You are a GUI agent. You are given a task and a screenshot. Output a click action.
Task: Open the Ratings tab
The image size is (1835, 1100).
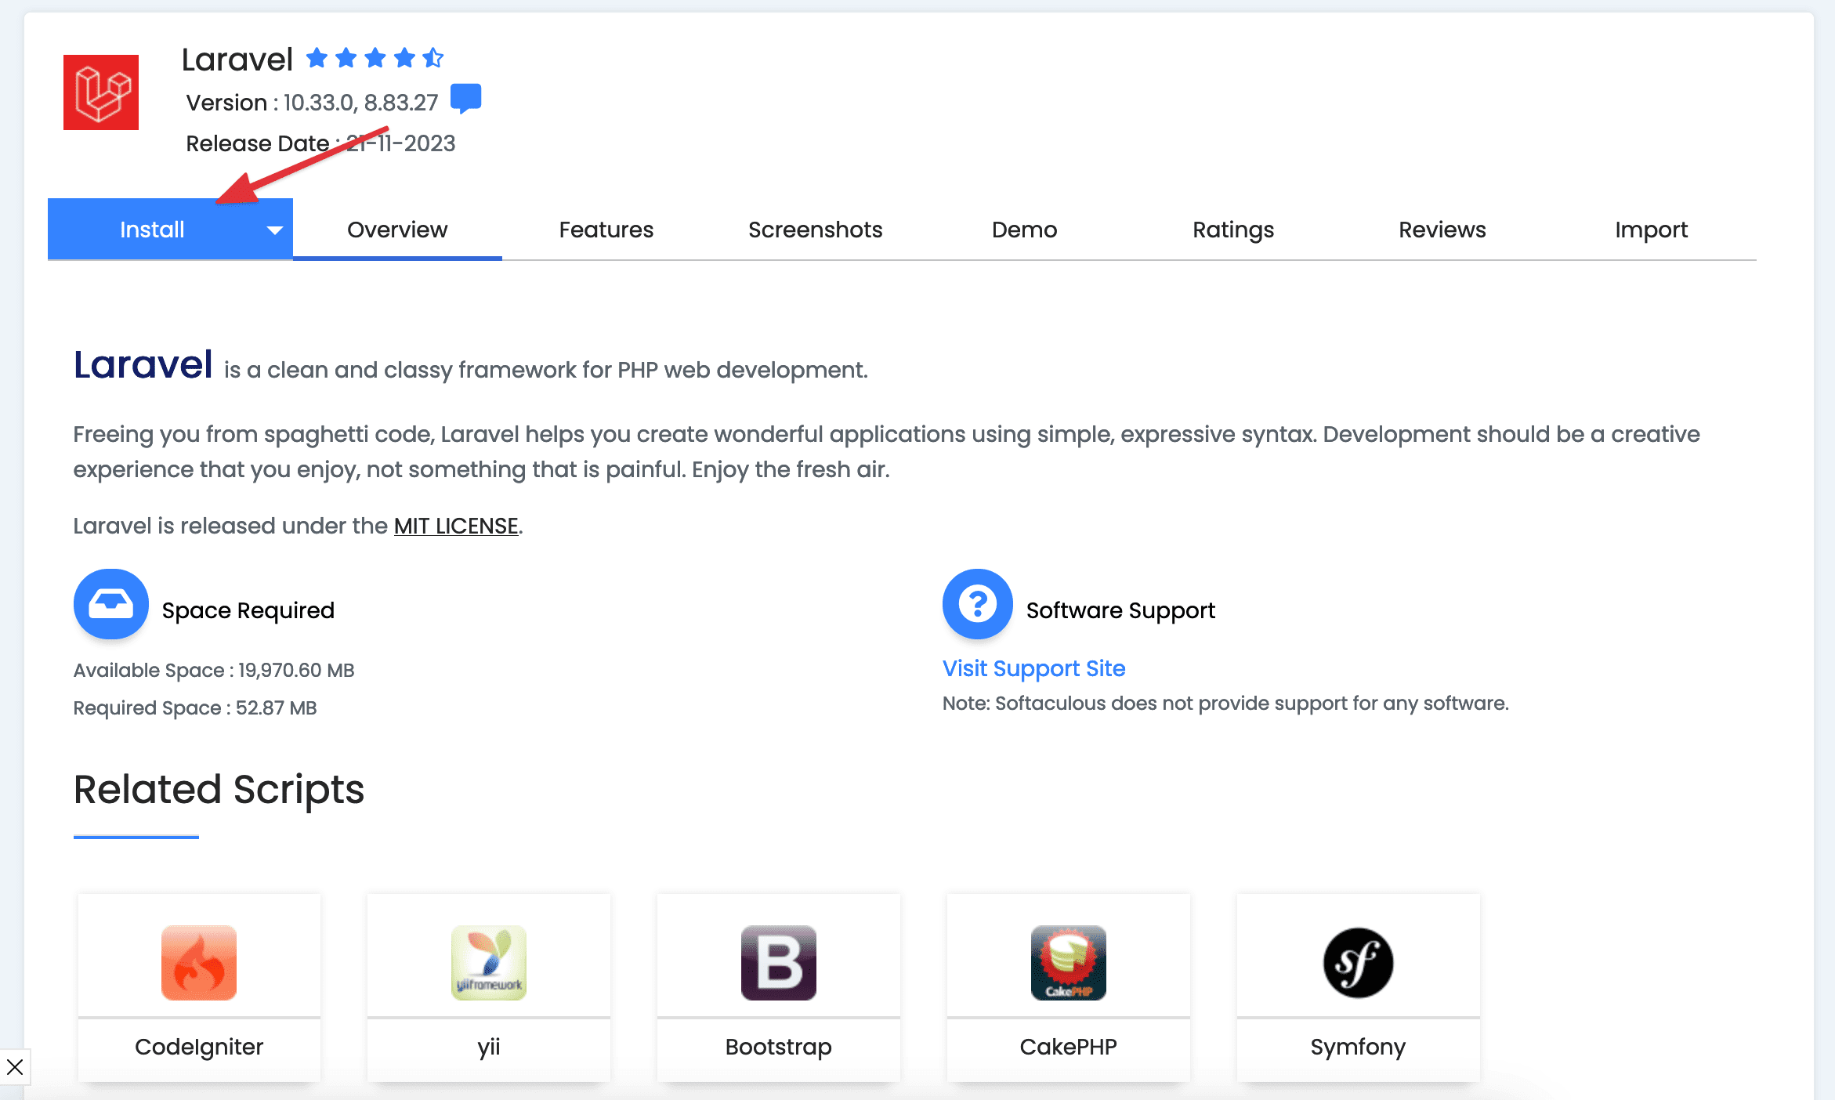[1233, 230]
